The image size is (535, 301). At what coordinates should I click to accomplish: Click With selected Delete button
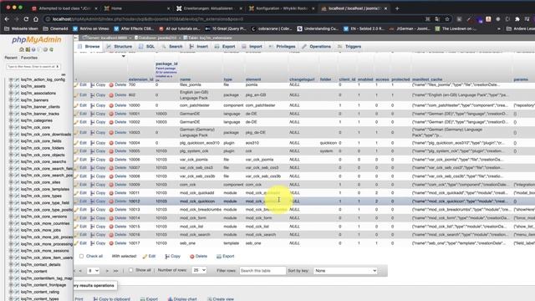pos(199,257)
